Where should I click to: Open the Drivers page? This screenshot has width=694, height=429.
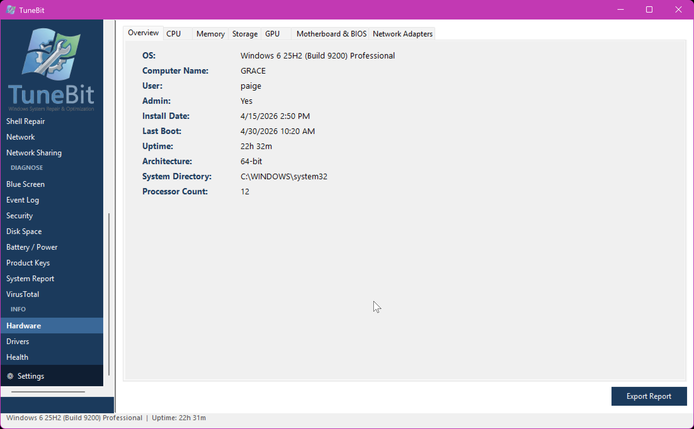(52, 341)
